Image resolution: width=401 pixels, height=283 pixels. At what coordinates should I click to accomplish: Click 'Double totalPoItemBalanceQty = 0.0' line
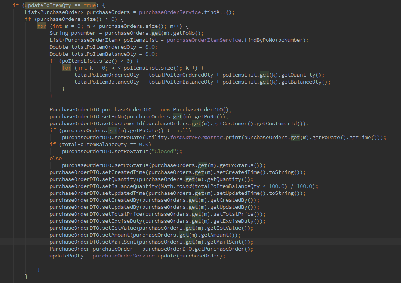[x=103, y=54]
